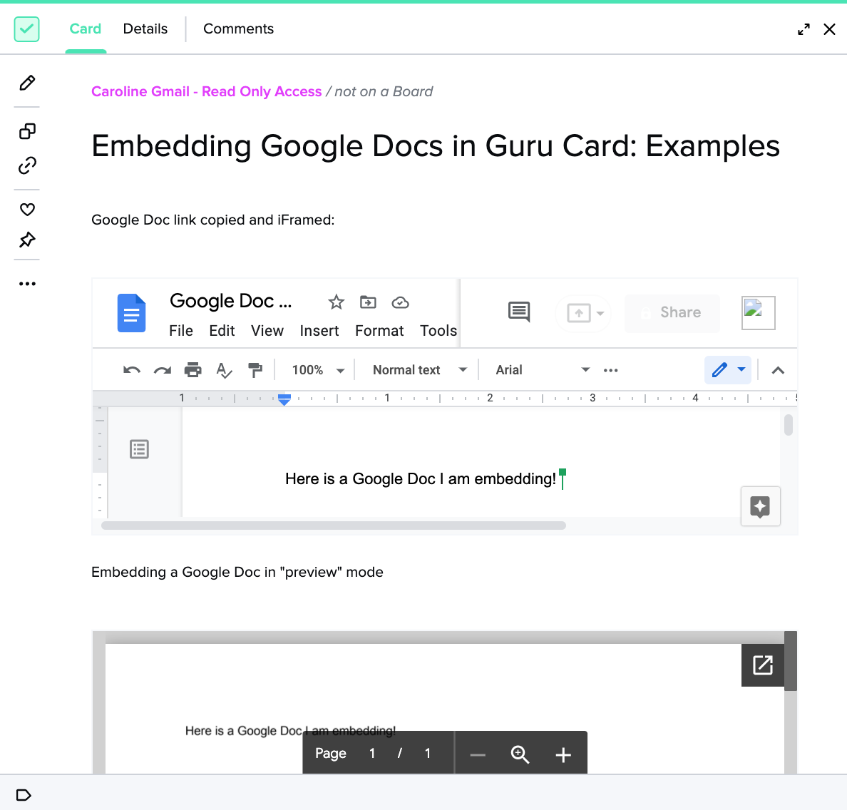Open the Insert menu
Screen dimensions: 847x810
point(319,331)
